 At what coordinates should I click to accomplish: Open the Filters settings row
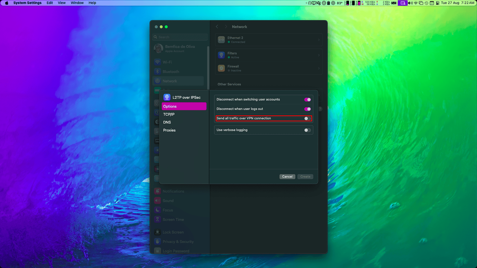point(269,55)
